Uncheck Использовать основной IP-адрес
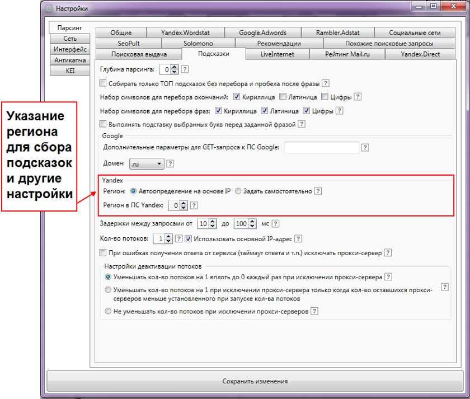This screenshot has height=399, width=470. pos(189,239)
